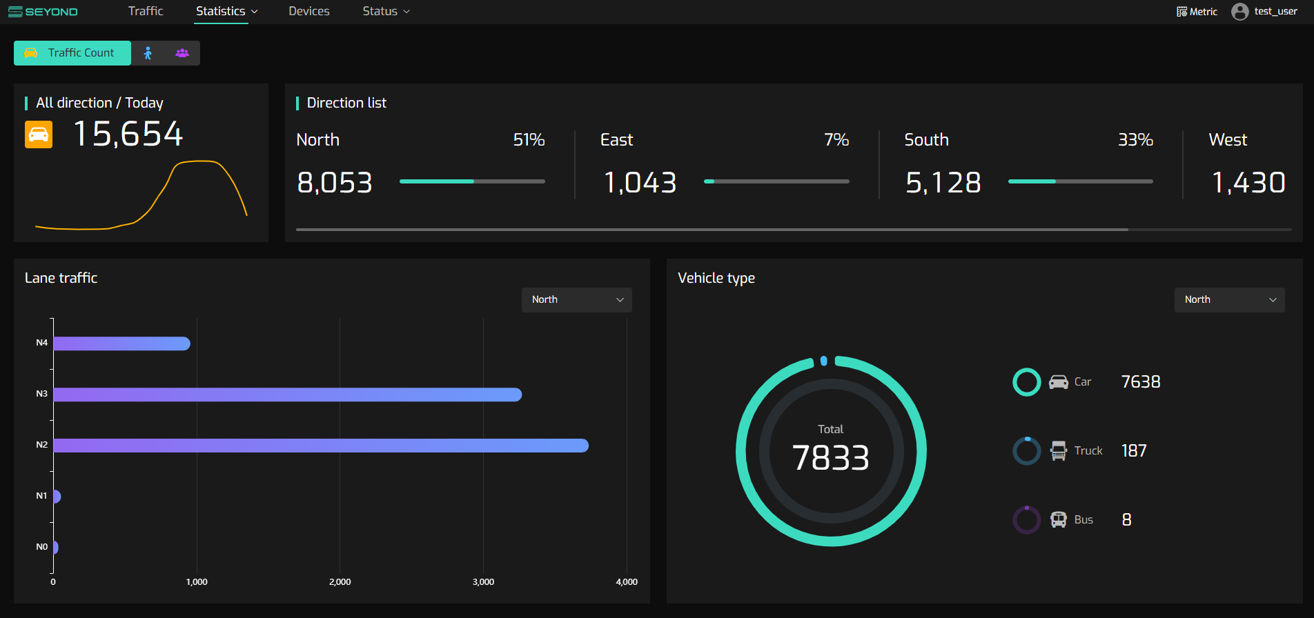Screen dimensions: 1314x618
Task: Toggle the Car ring legend indicator
Action: pyautogui.click(x=1026, y=382)
